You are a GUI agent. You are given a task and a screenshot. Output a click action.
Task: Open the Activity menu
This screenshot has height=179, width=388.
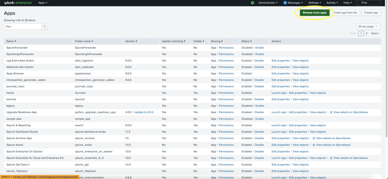click(332, 3)
